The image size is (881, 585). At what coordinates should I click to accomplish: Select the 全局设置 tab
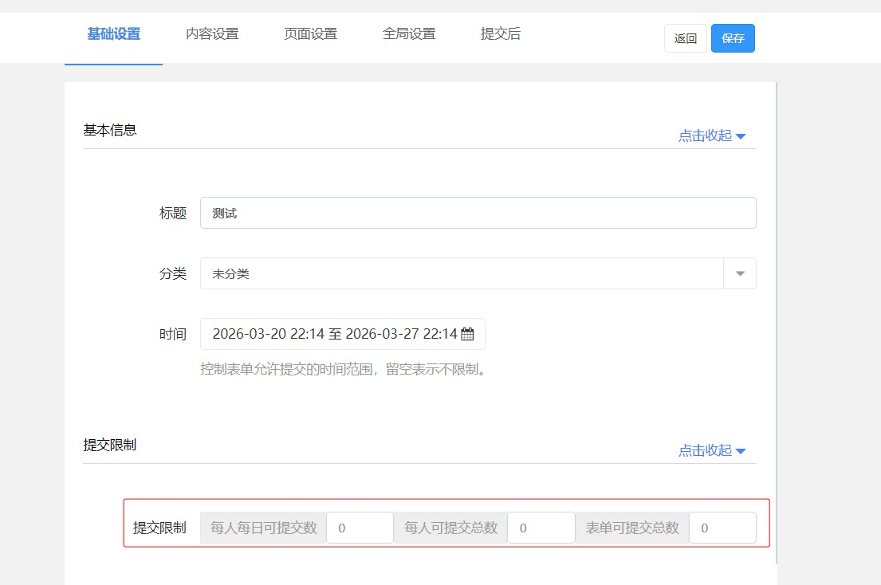pyautogui.click(x=409, y=34)
